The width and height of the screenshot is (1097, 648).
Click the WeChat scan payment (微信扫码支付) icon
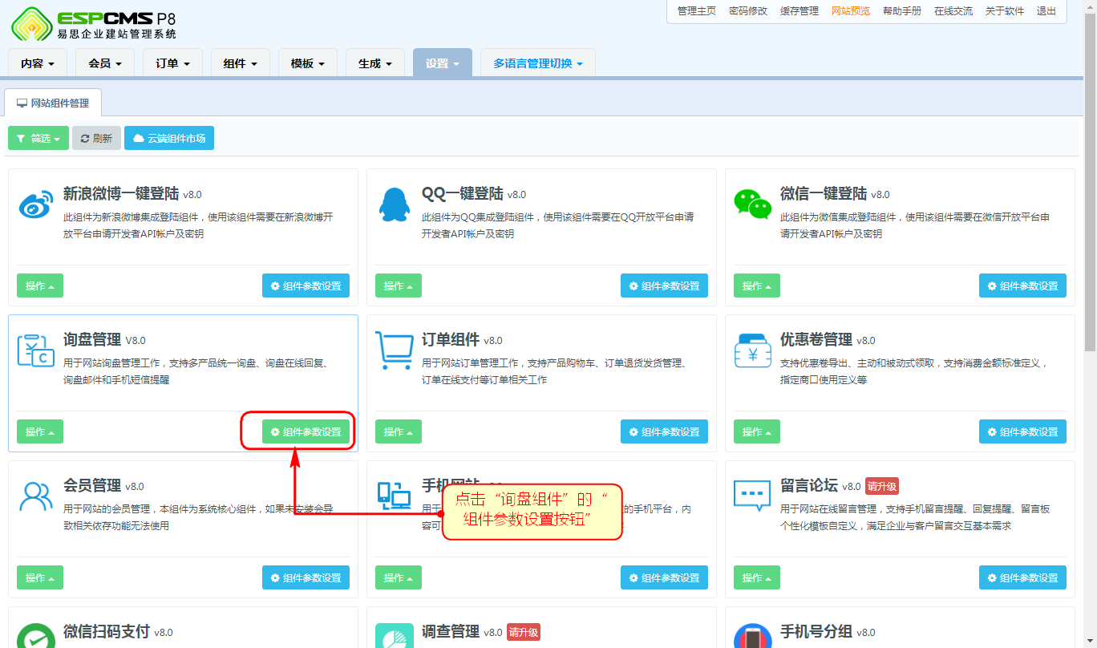35,636
